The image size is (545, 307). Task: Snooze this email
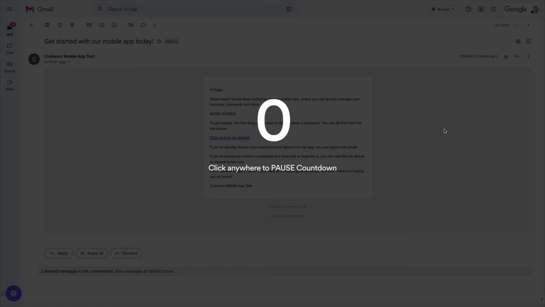point(101,25)
